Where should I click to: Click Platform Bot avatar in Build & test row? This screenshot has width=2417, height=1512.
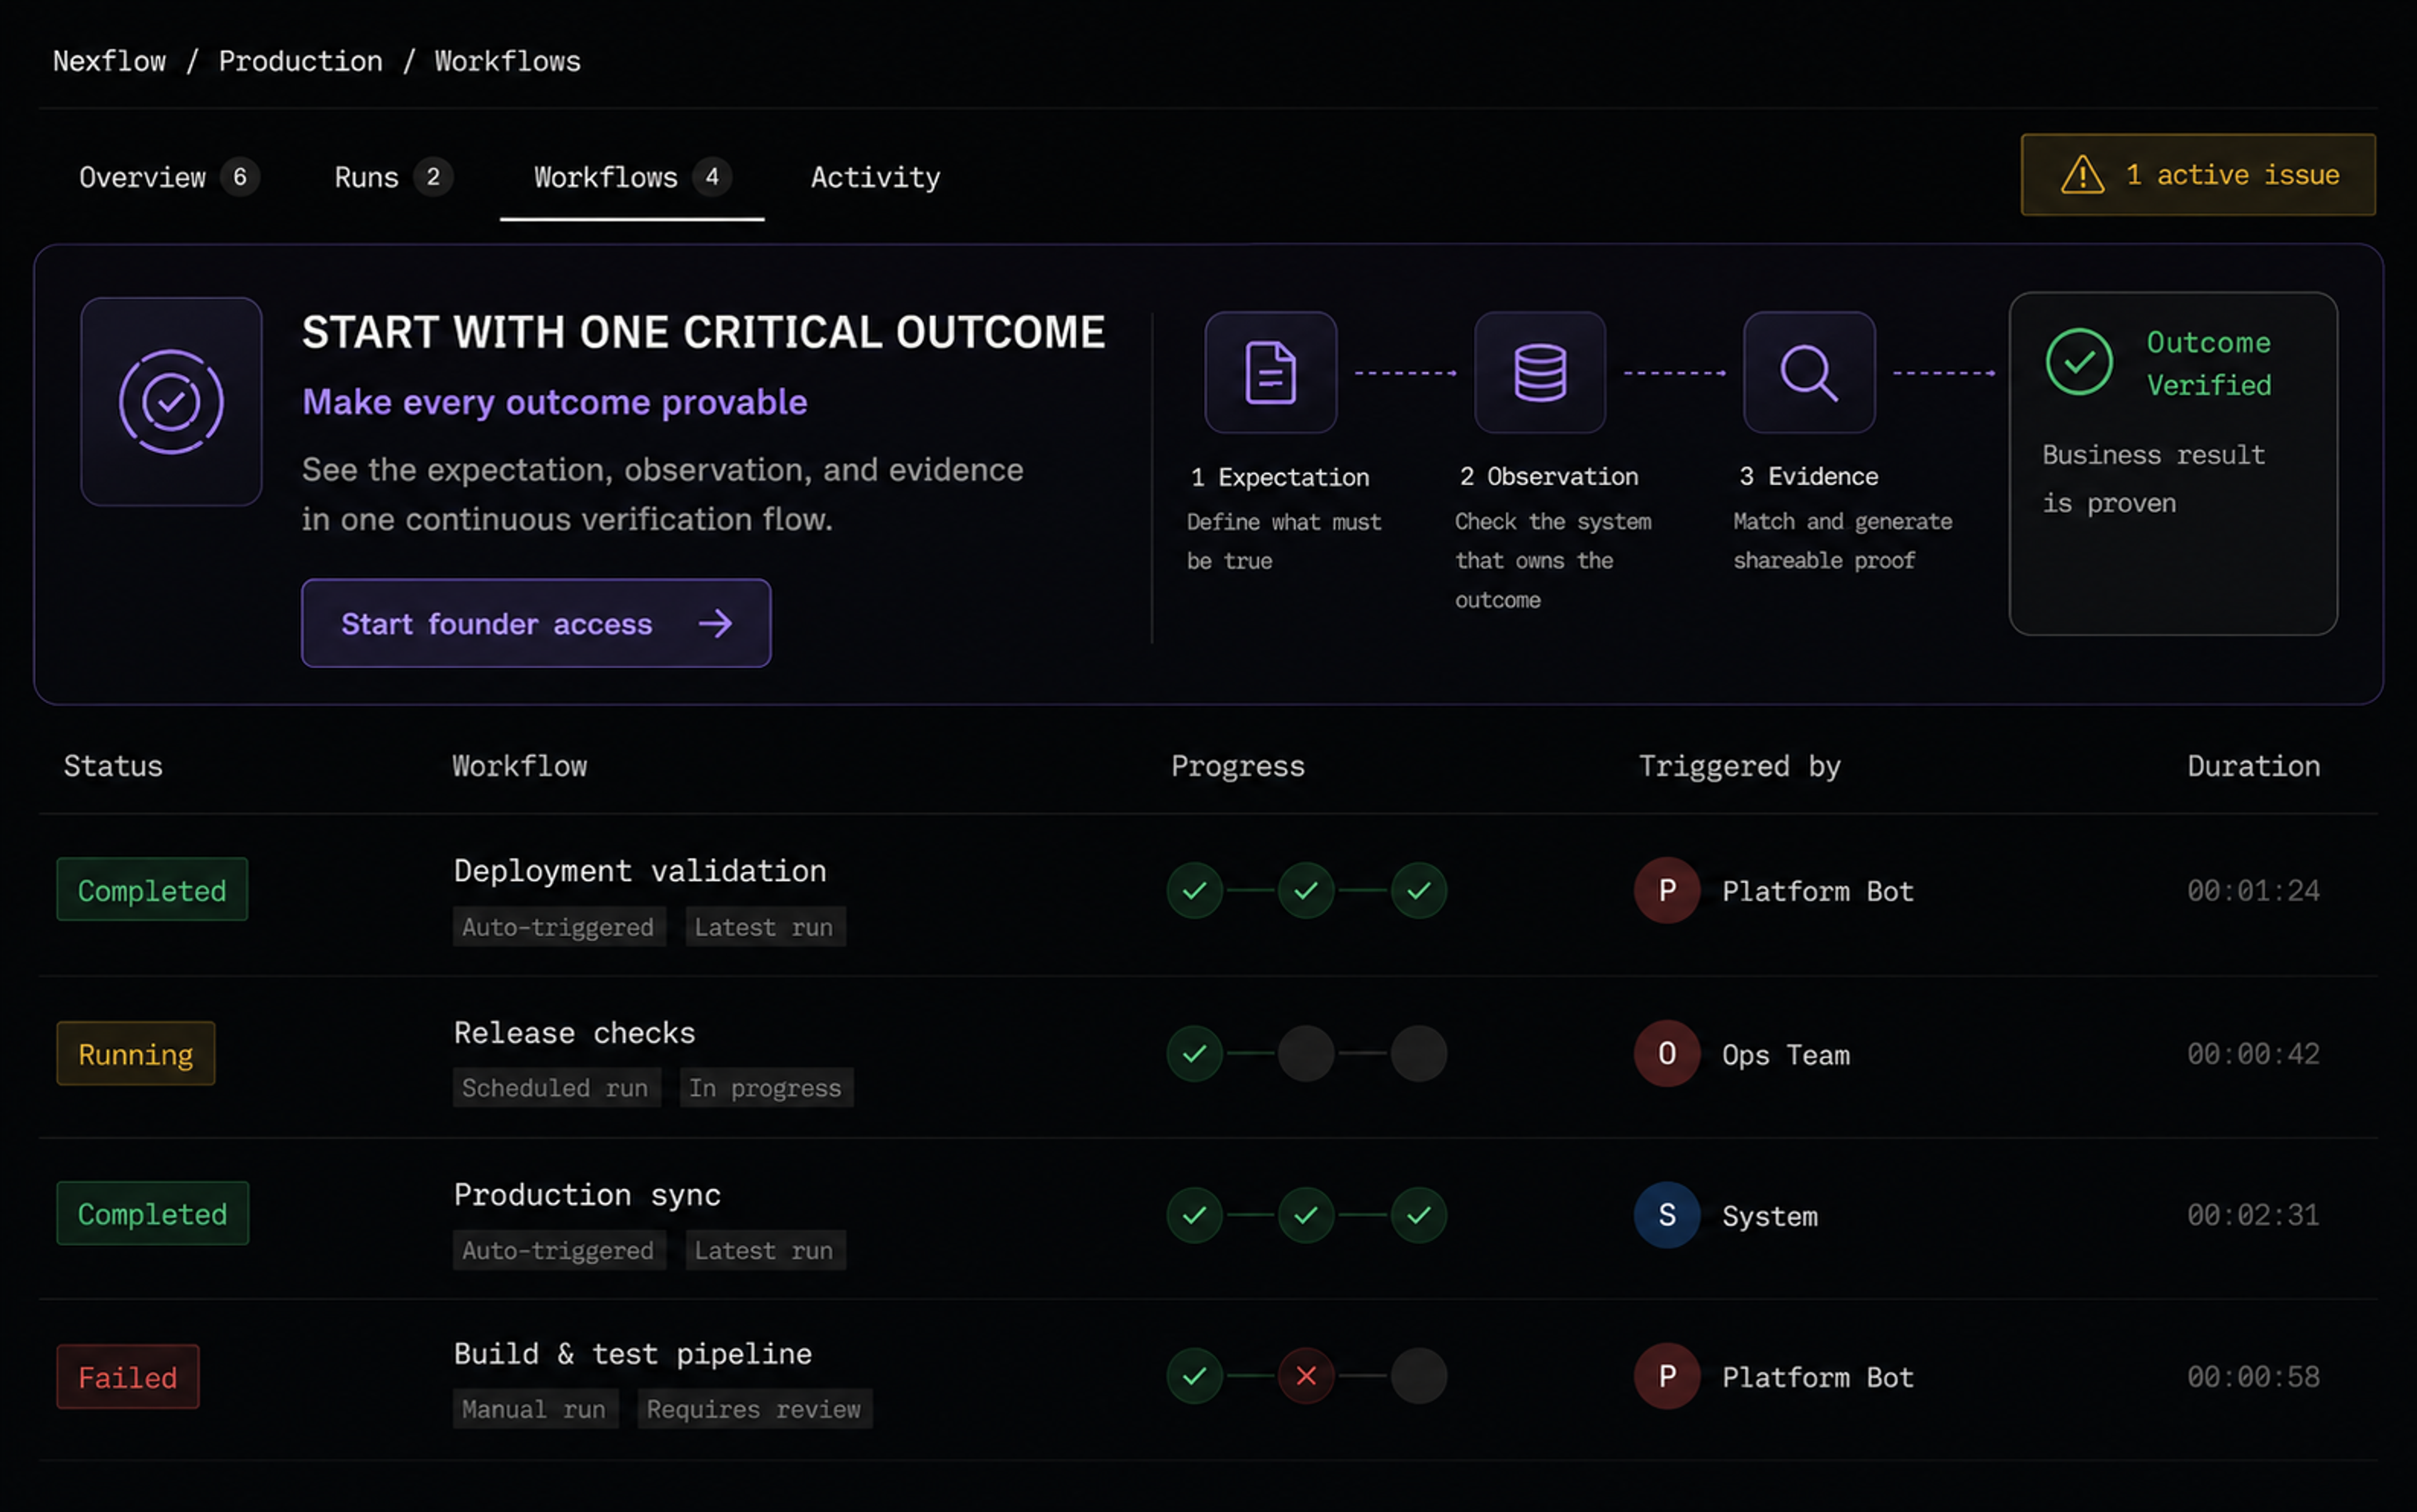coord(1667,1376)
